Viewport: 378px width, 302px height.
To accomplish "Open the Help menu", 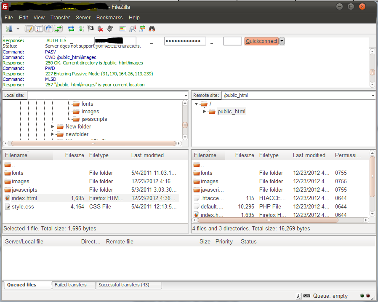I will [x=134, y=18].
